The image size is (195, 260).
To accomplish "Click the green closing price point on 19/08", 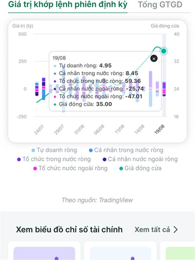I will (x=164, y=51).
